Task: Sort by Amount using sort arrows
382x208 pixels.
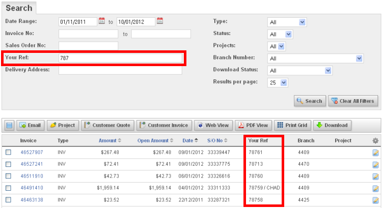Action: 119,140
